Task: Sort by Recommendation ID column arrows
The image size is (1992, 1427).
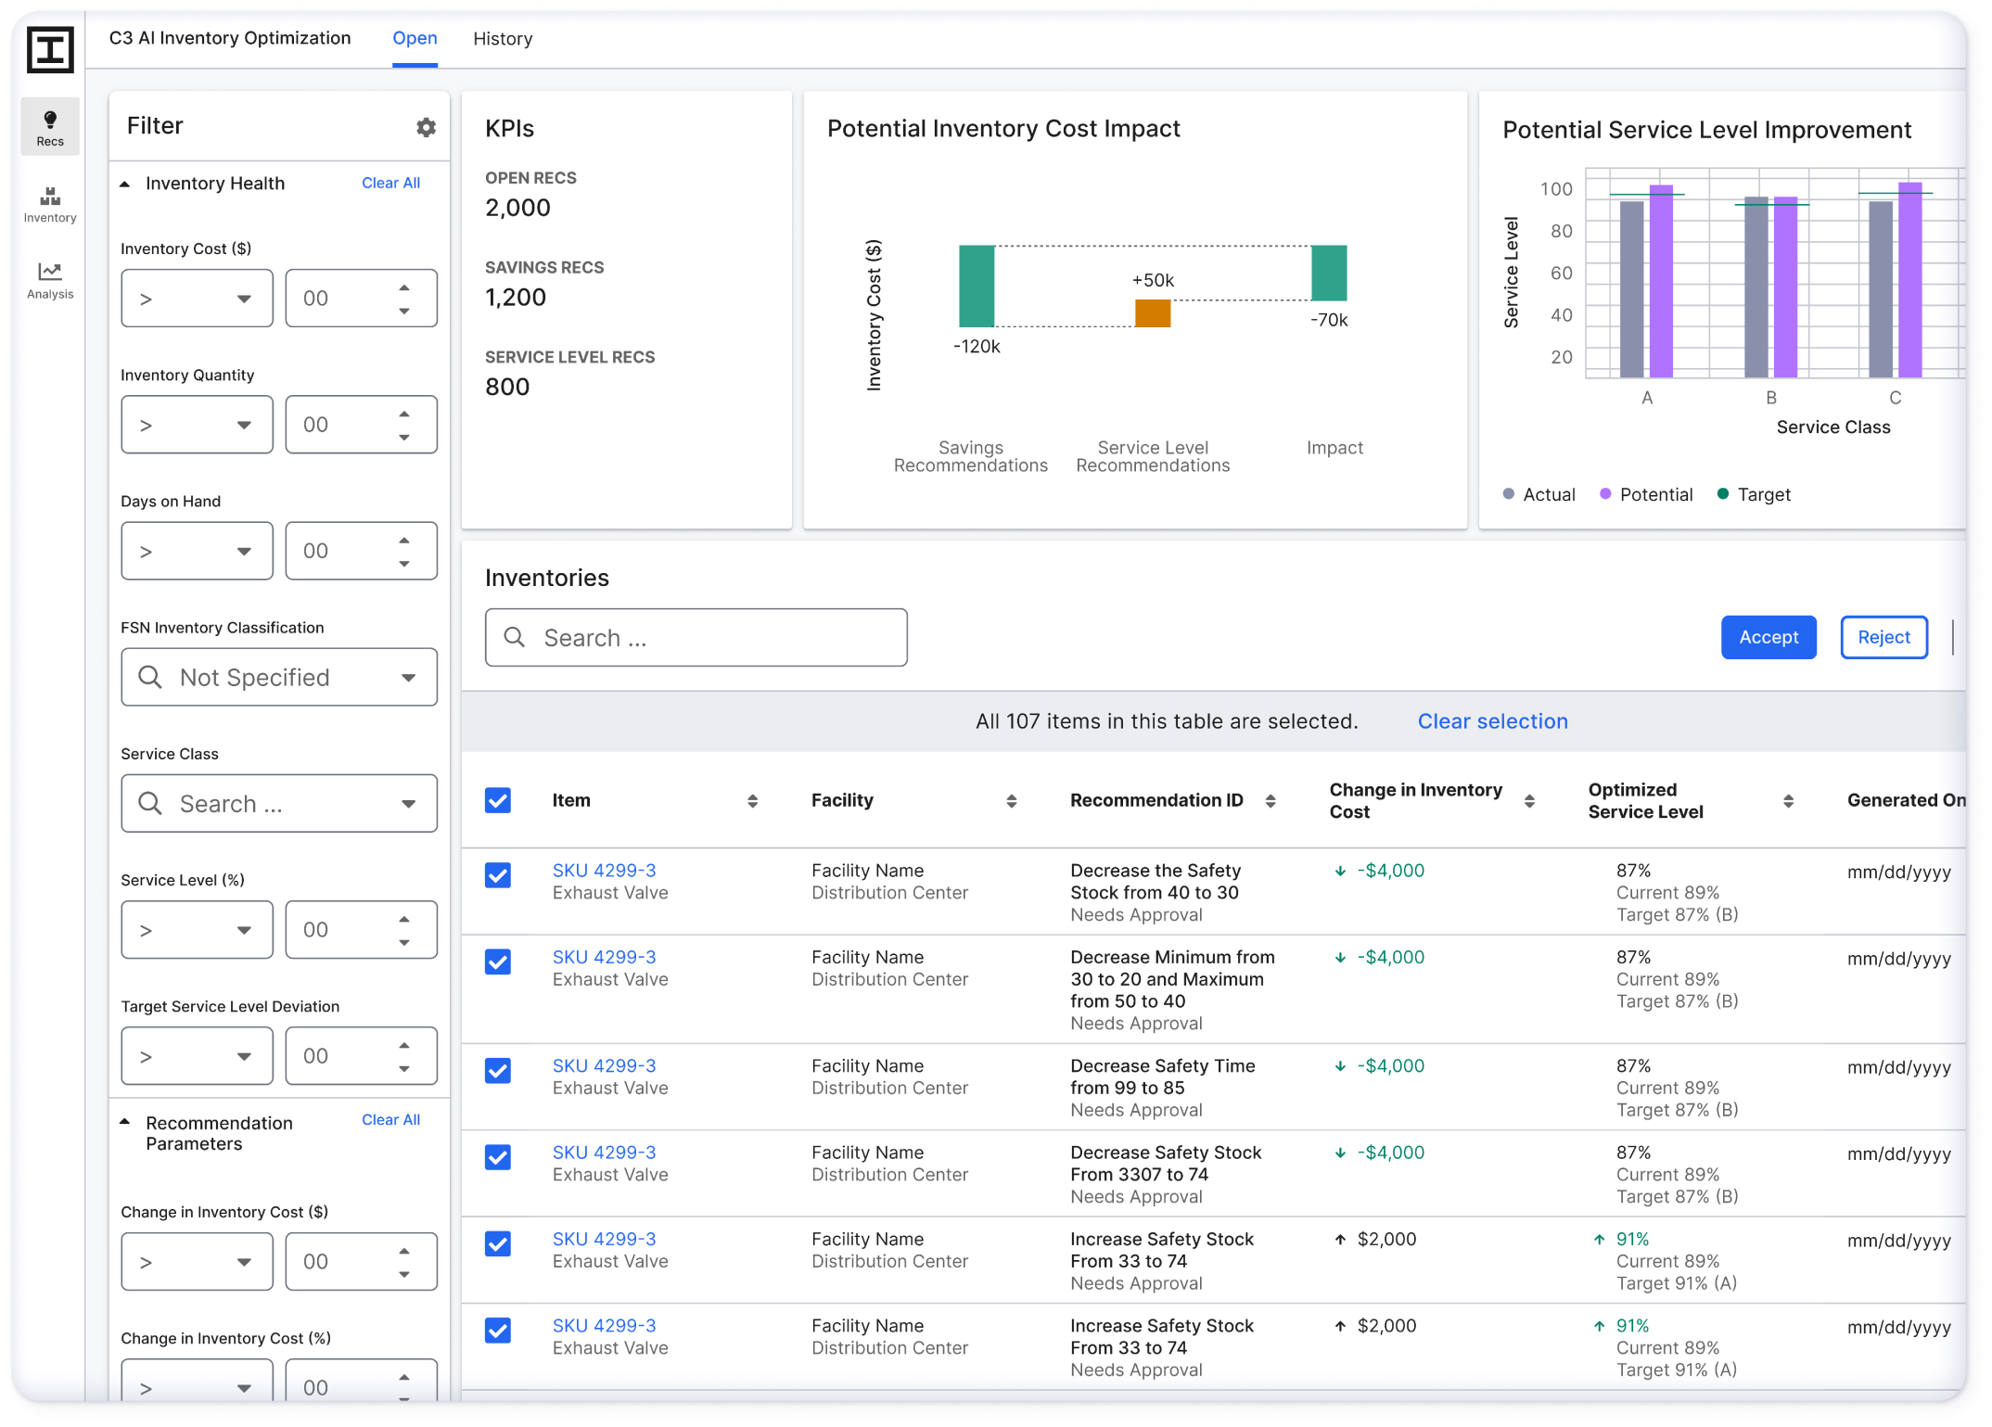Action: (x=1271, y=801)
